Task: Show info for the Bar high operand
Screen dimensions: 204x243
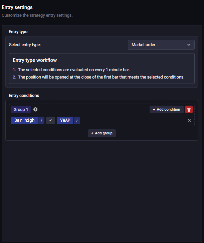Action: pos(41,120)
